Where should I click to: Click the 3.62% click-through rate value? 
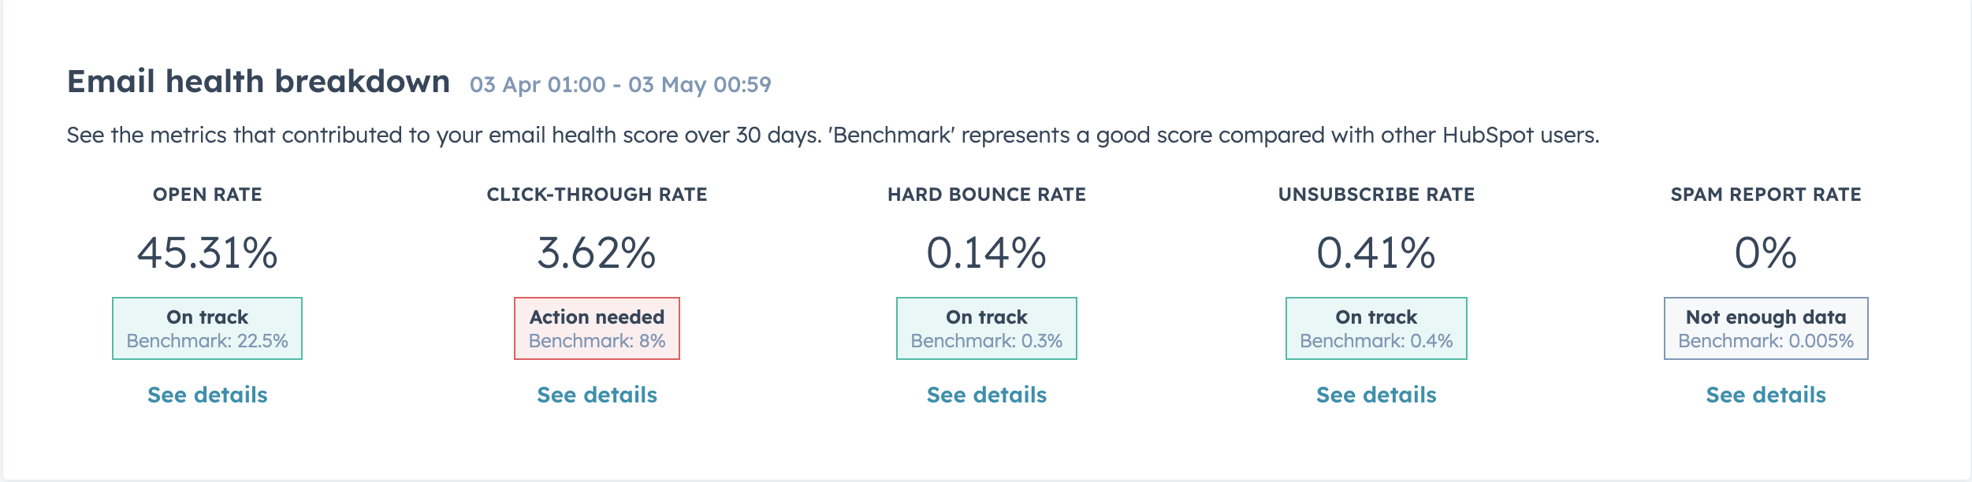pyautogui.click(x=597, y=253)
